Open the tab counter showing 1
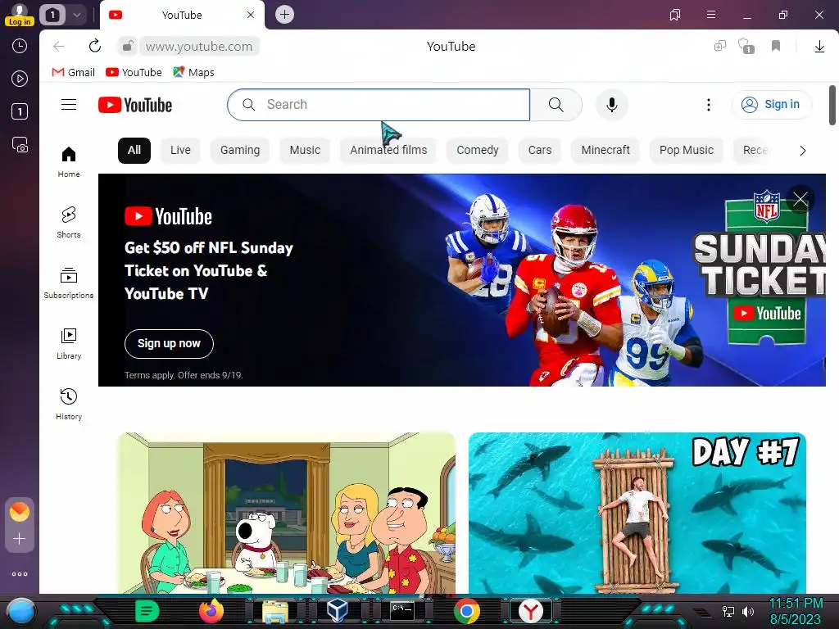 coord(52,15)
